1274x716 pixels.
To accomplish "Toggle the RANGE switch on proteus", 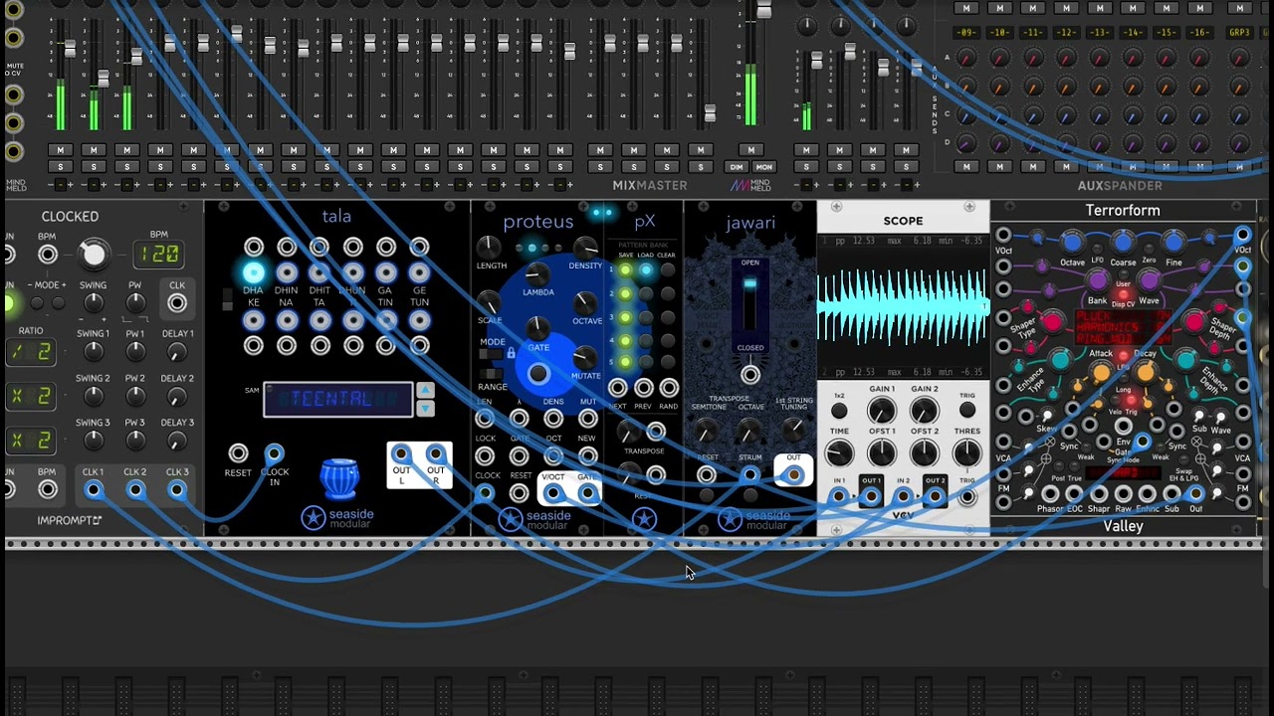I will (492, 374).
